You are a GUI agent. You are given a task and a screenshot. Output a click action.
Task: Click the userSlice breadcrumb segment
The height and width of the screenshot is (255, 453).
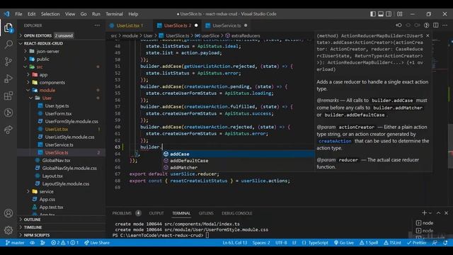(207, 35)
